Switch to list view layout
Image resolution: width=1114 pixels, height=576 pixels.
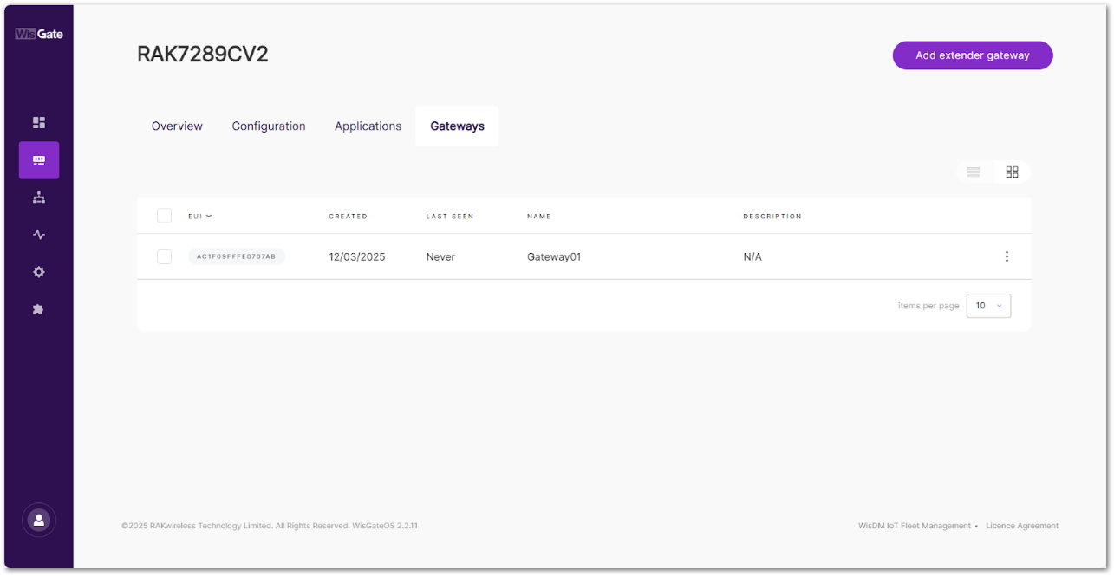[x=973, y=172]
